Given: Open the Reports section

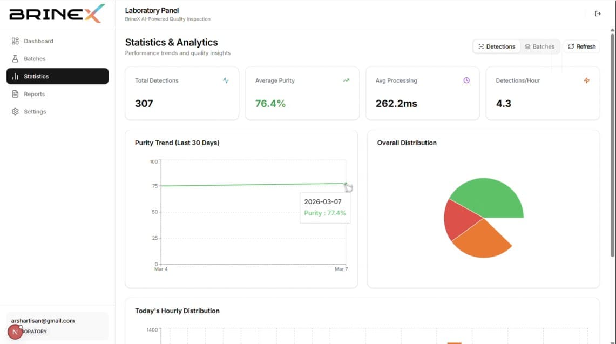Looking at the screenshot, I should point(57,94).
